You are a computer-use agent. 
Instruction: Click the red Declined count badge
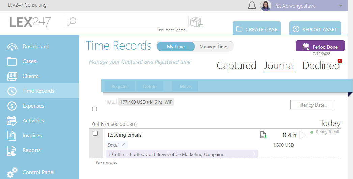pos(340,61)
